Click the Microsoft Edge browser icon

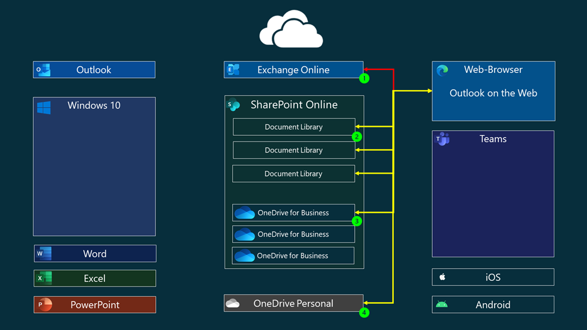(x=442, y=70)
